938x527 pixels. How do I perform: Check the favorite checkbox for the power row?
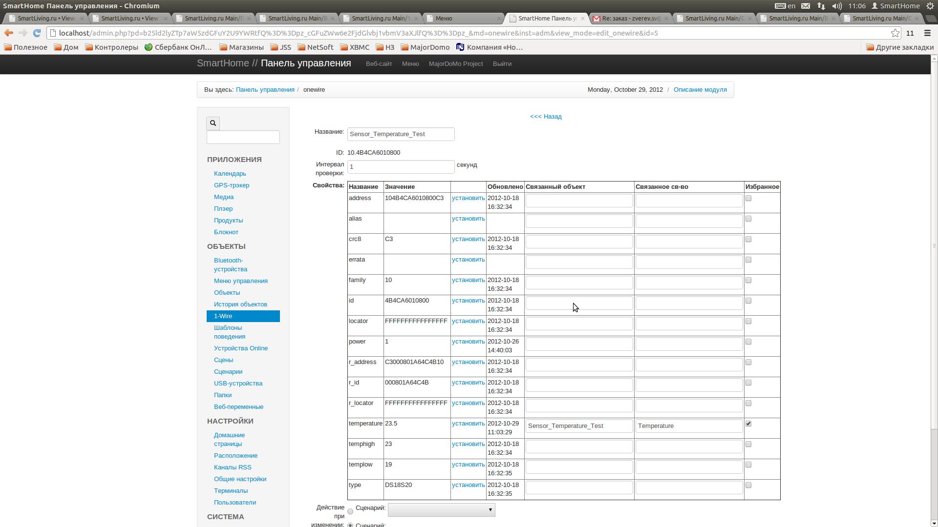748,342
